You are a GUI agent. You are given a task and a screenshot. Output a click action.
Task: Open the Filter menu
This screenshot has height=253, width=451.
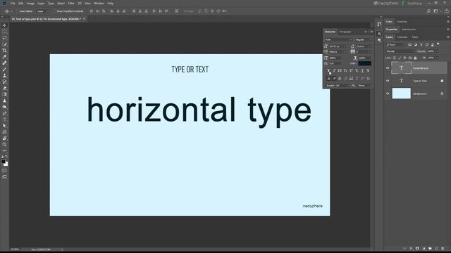[71, 4]
